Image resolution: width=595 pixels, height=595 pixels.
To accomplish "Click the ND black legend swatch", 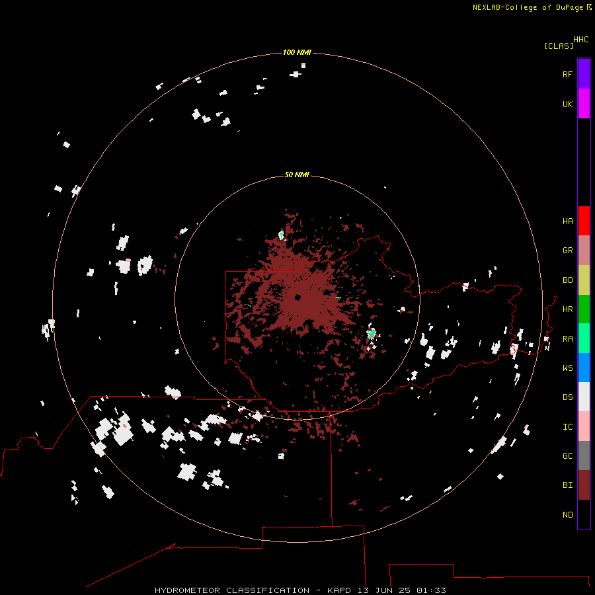I will tap(584, 514).
